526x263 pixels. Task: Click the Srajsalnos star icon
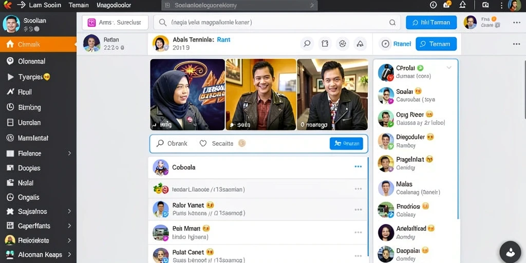click(x=10, y=211)
